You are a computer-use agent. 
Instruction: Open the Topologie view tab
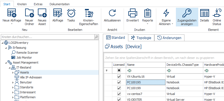(141, 38)
